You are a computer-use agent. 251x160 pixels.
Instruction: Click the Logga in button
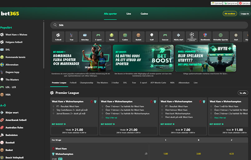coord(244,14)
